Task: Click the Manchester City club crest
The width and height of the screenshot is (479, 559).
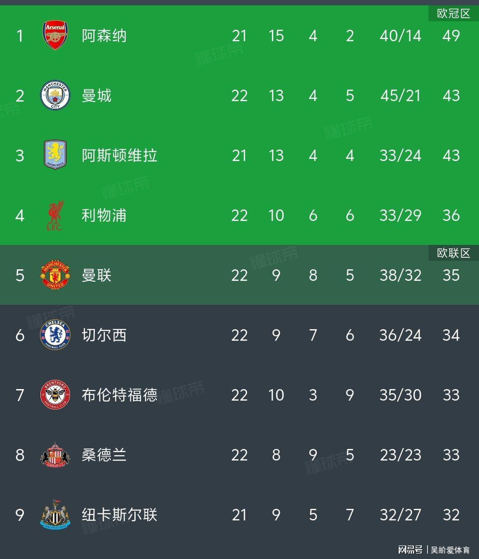Action: click(55, 95)
